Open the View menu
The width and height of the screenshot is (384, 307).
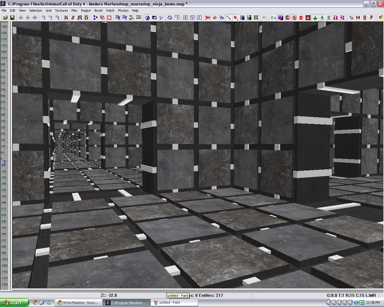pyautogui.click(x=22, y=10)
